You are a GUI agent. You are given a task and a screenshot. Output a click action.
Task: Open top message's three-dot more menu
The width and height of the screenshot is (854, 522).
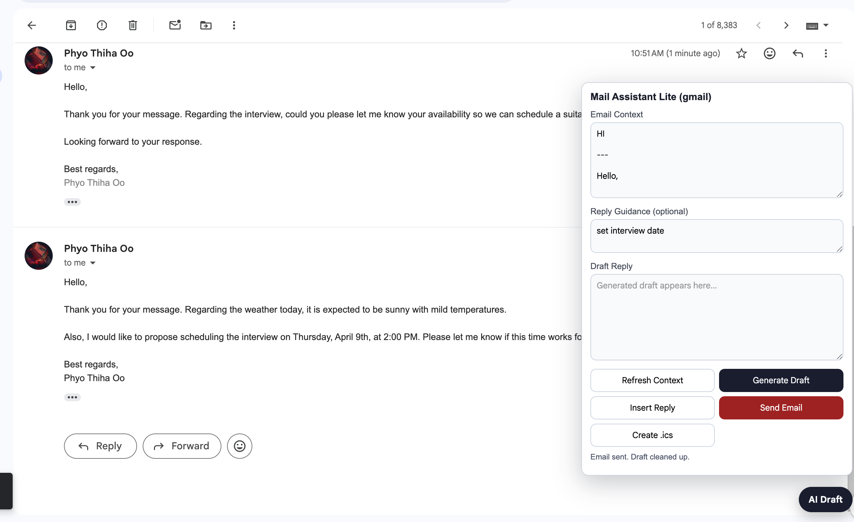826,53
